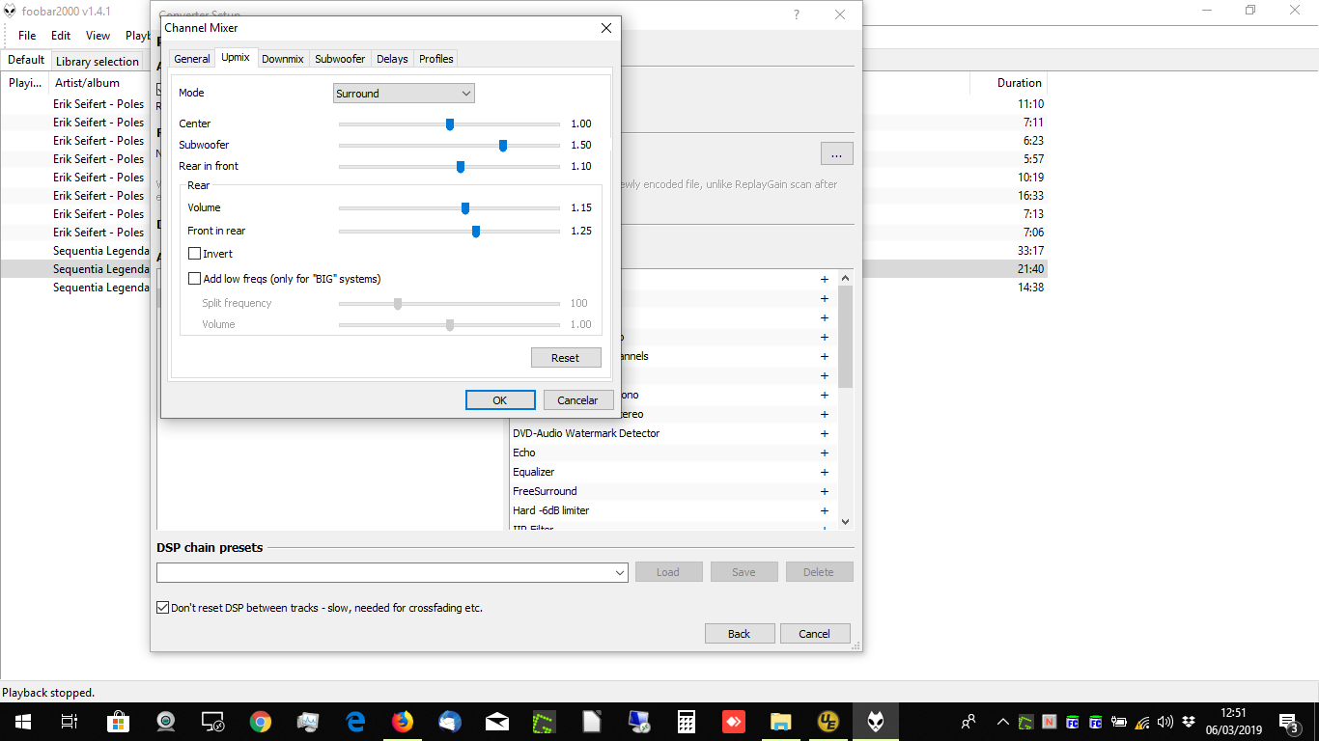Click the Back button in Converter Setup
The height and width of the screenshot is (741, 1319).
[740, 634]
